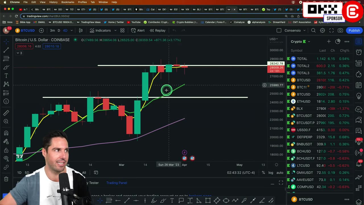
Task: Select LTCUSD in watchlist
Action: click(x=320, y=165)
